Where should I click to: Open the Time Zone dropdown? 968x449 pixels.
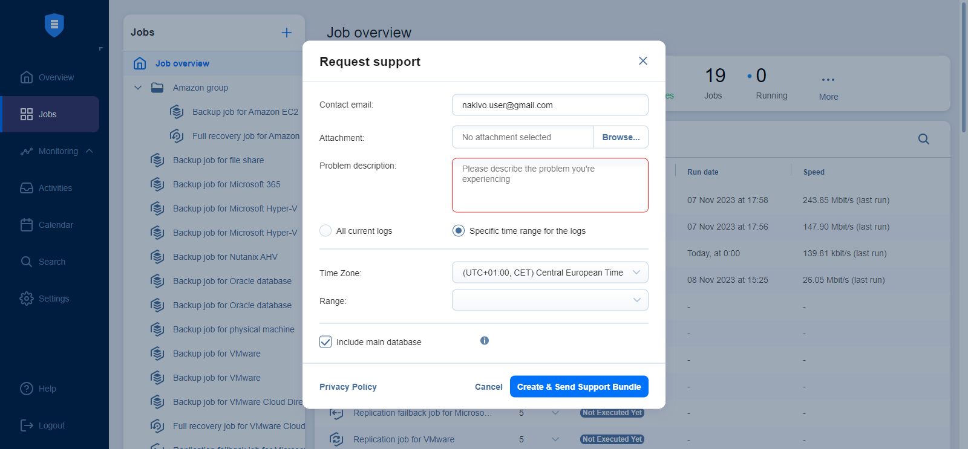click(549, 273)
